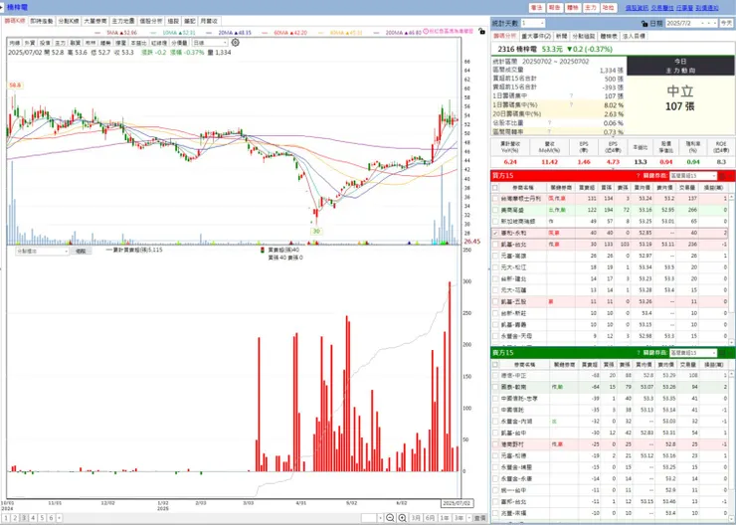Uncheck the checked 康和-永和 row box
Viewport: 736px width, 525px height.
tap(495, 233)
